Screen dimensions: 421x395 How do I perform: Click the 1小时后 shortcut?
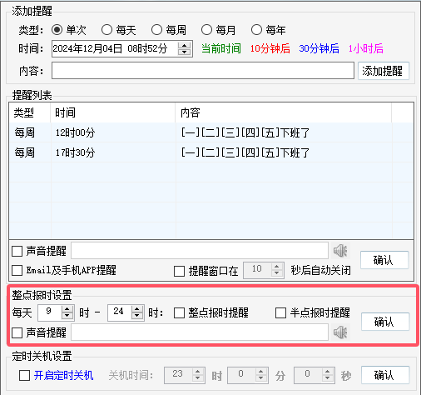[x=366, y=48]
